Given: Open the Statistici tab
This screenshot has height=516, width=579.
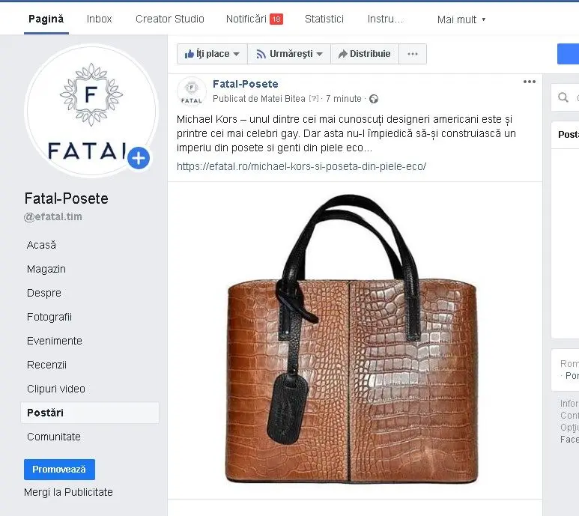Looking at the screenshot, I should tap(324, 19).
